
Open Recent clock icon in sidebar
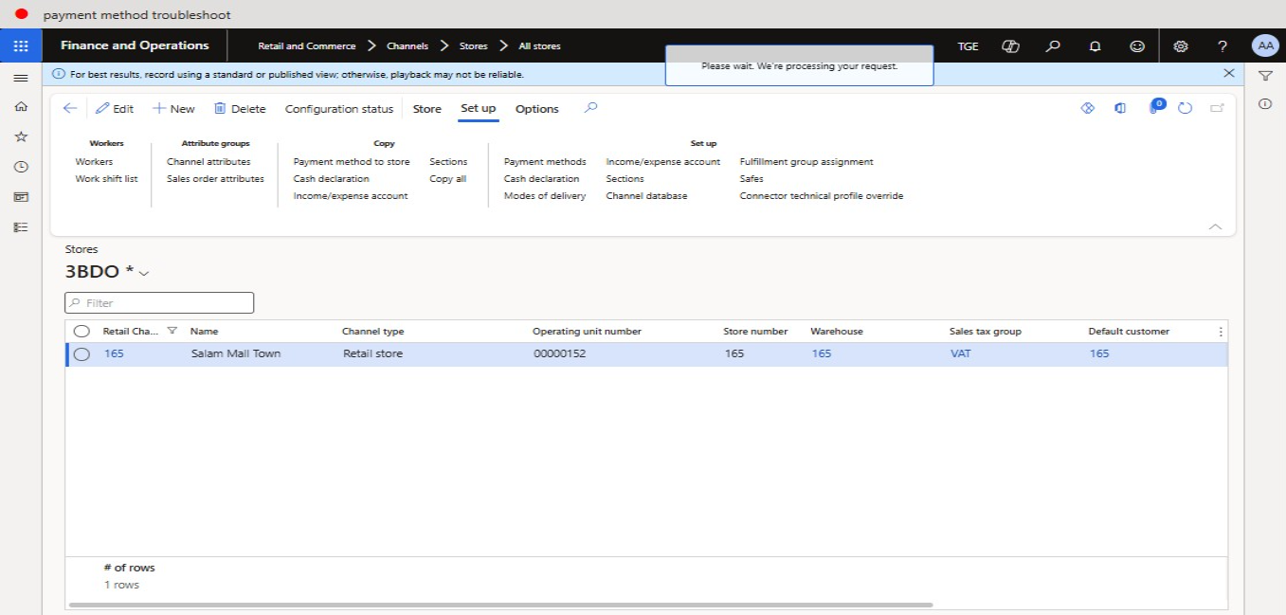click(x=21, y=167)
